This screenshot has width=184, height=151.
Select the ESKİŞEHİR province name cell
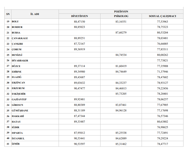point(35,94)
